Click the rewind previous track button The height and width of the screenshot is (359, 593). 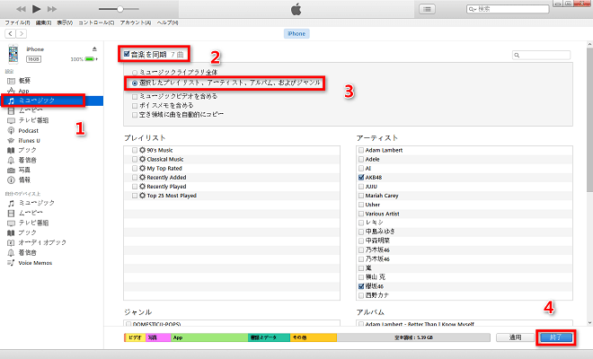(x=22, y=9)
